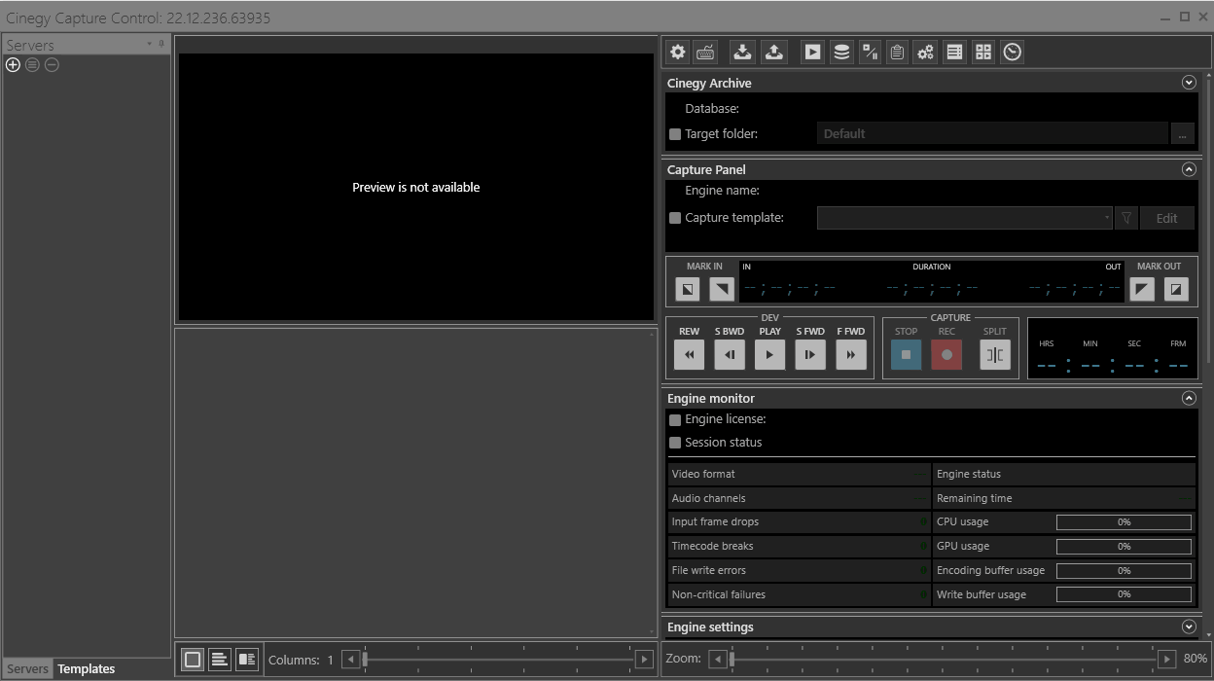Screen dimensions: 1214x681
Task: Decrease zoom with the left arrow
Action: (717, 659)
